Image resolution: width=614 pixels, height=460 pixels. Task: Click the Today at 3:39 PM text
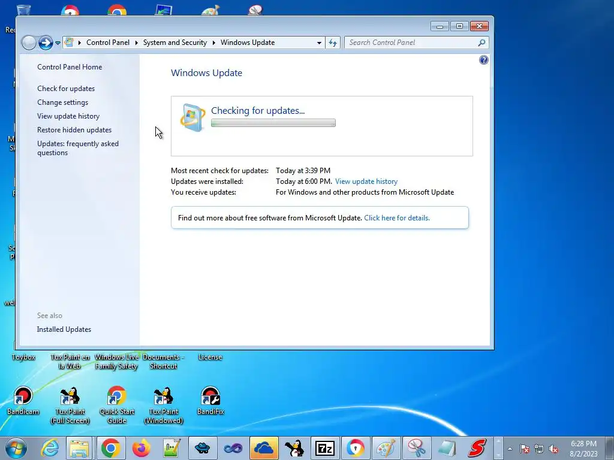(303, 171)
